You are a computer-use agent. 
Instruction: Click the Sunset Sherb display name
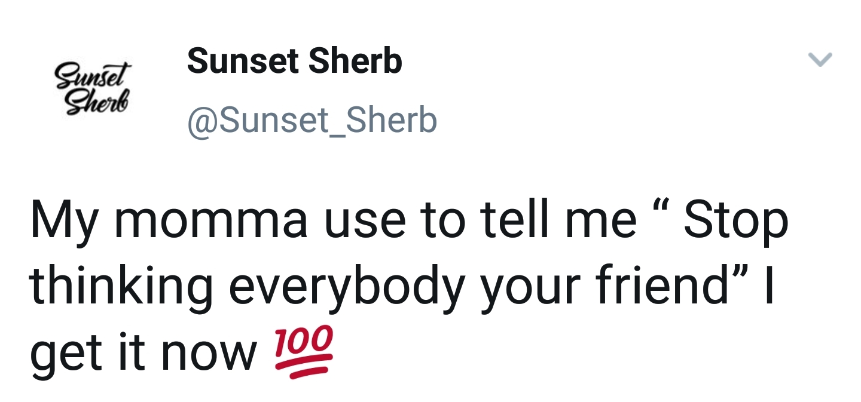294,62
